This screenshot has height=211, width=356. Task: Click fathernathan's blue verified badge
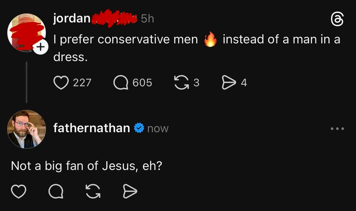[x=139, y=128]
